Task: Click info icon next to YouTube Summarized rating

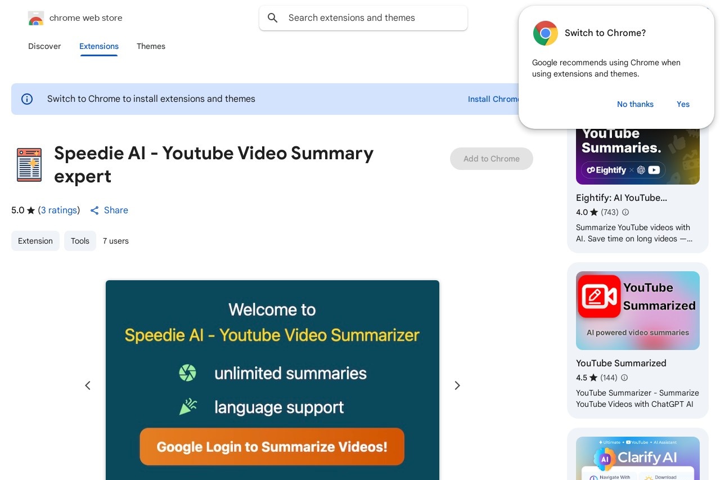Action: click(x=624, y=378)
